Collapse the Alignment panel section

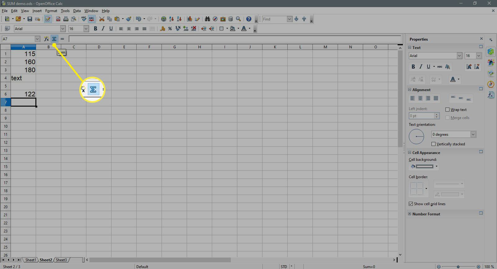[x=409, y=90]
